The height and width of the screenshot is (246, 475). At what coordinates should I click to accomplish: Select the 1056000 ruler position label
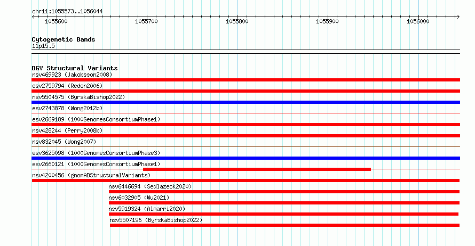point(418,21)
